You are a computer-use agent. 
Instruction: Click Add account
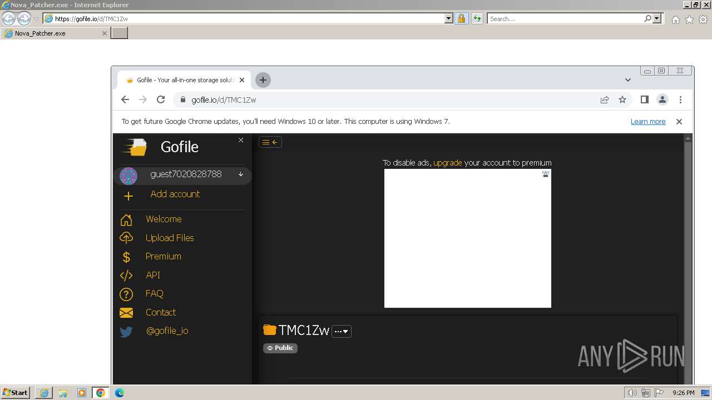(x=175, y=194)
